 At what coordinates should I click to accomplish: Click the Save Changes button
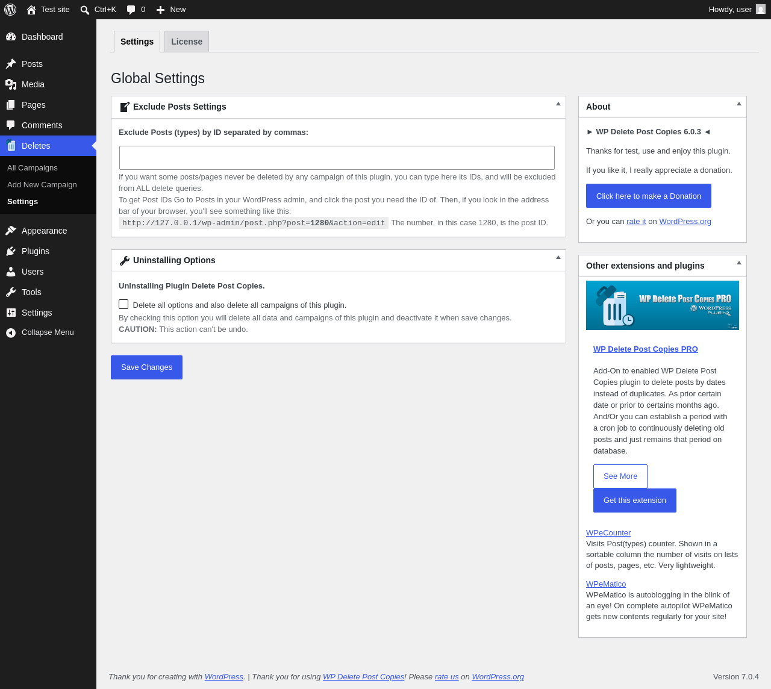click(x=146, y=367)
